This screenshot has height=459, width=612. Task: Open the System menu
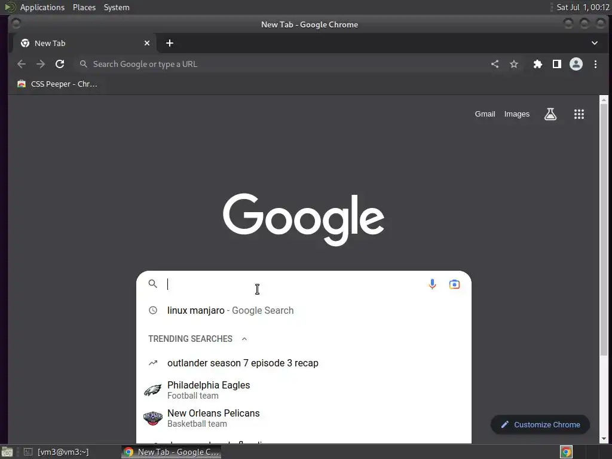click(x=117, y=7)
